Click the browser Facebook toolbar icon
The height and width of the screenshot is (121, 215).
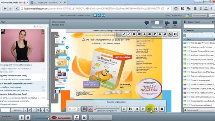point(211,8)
